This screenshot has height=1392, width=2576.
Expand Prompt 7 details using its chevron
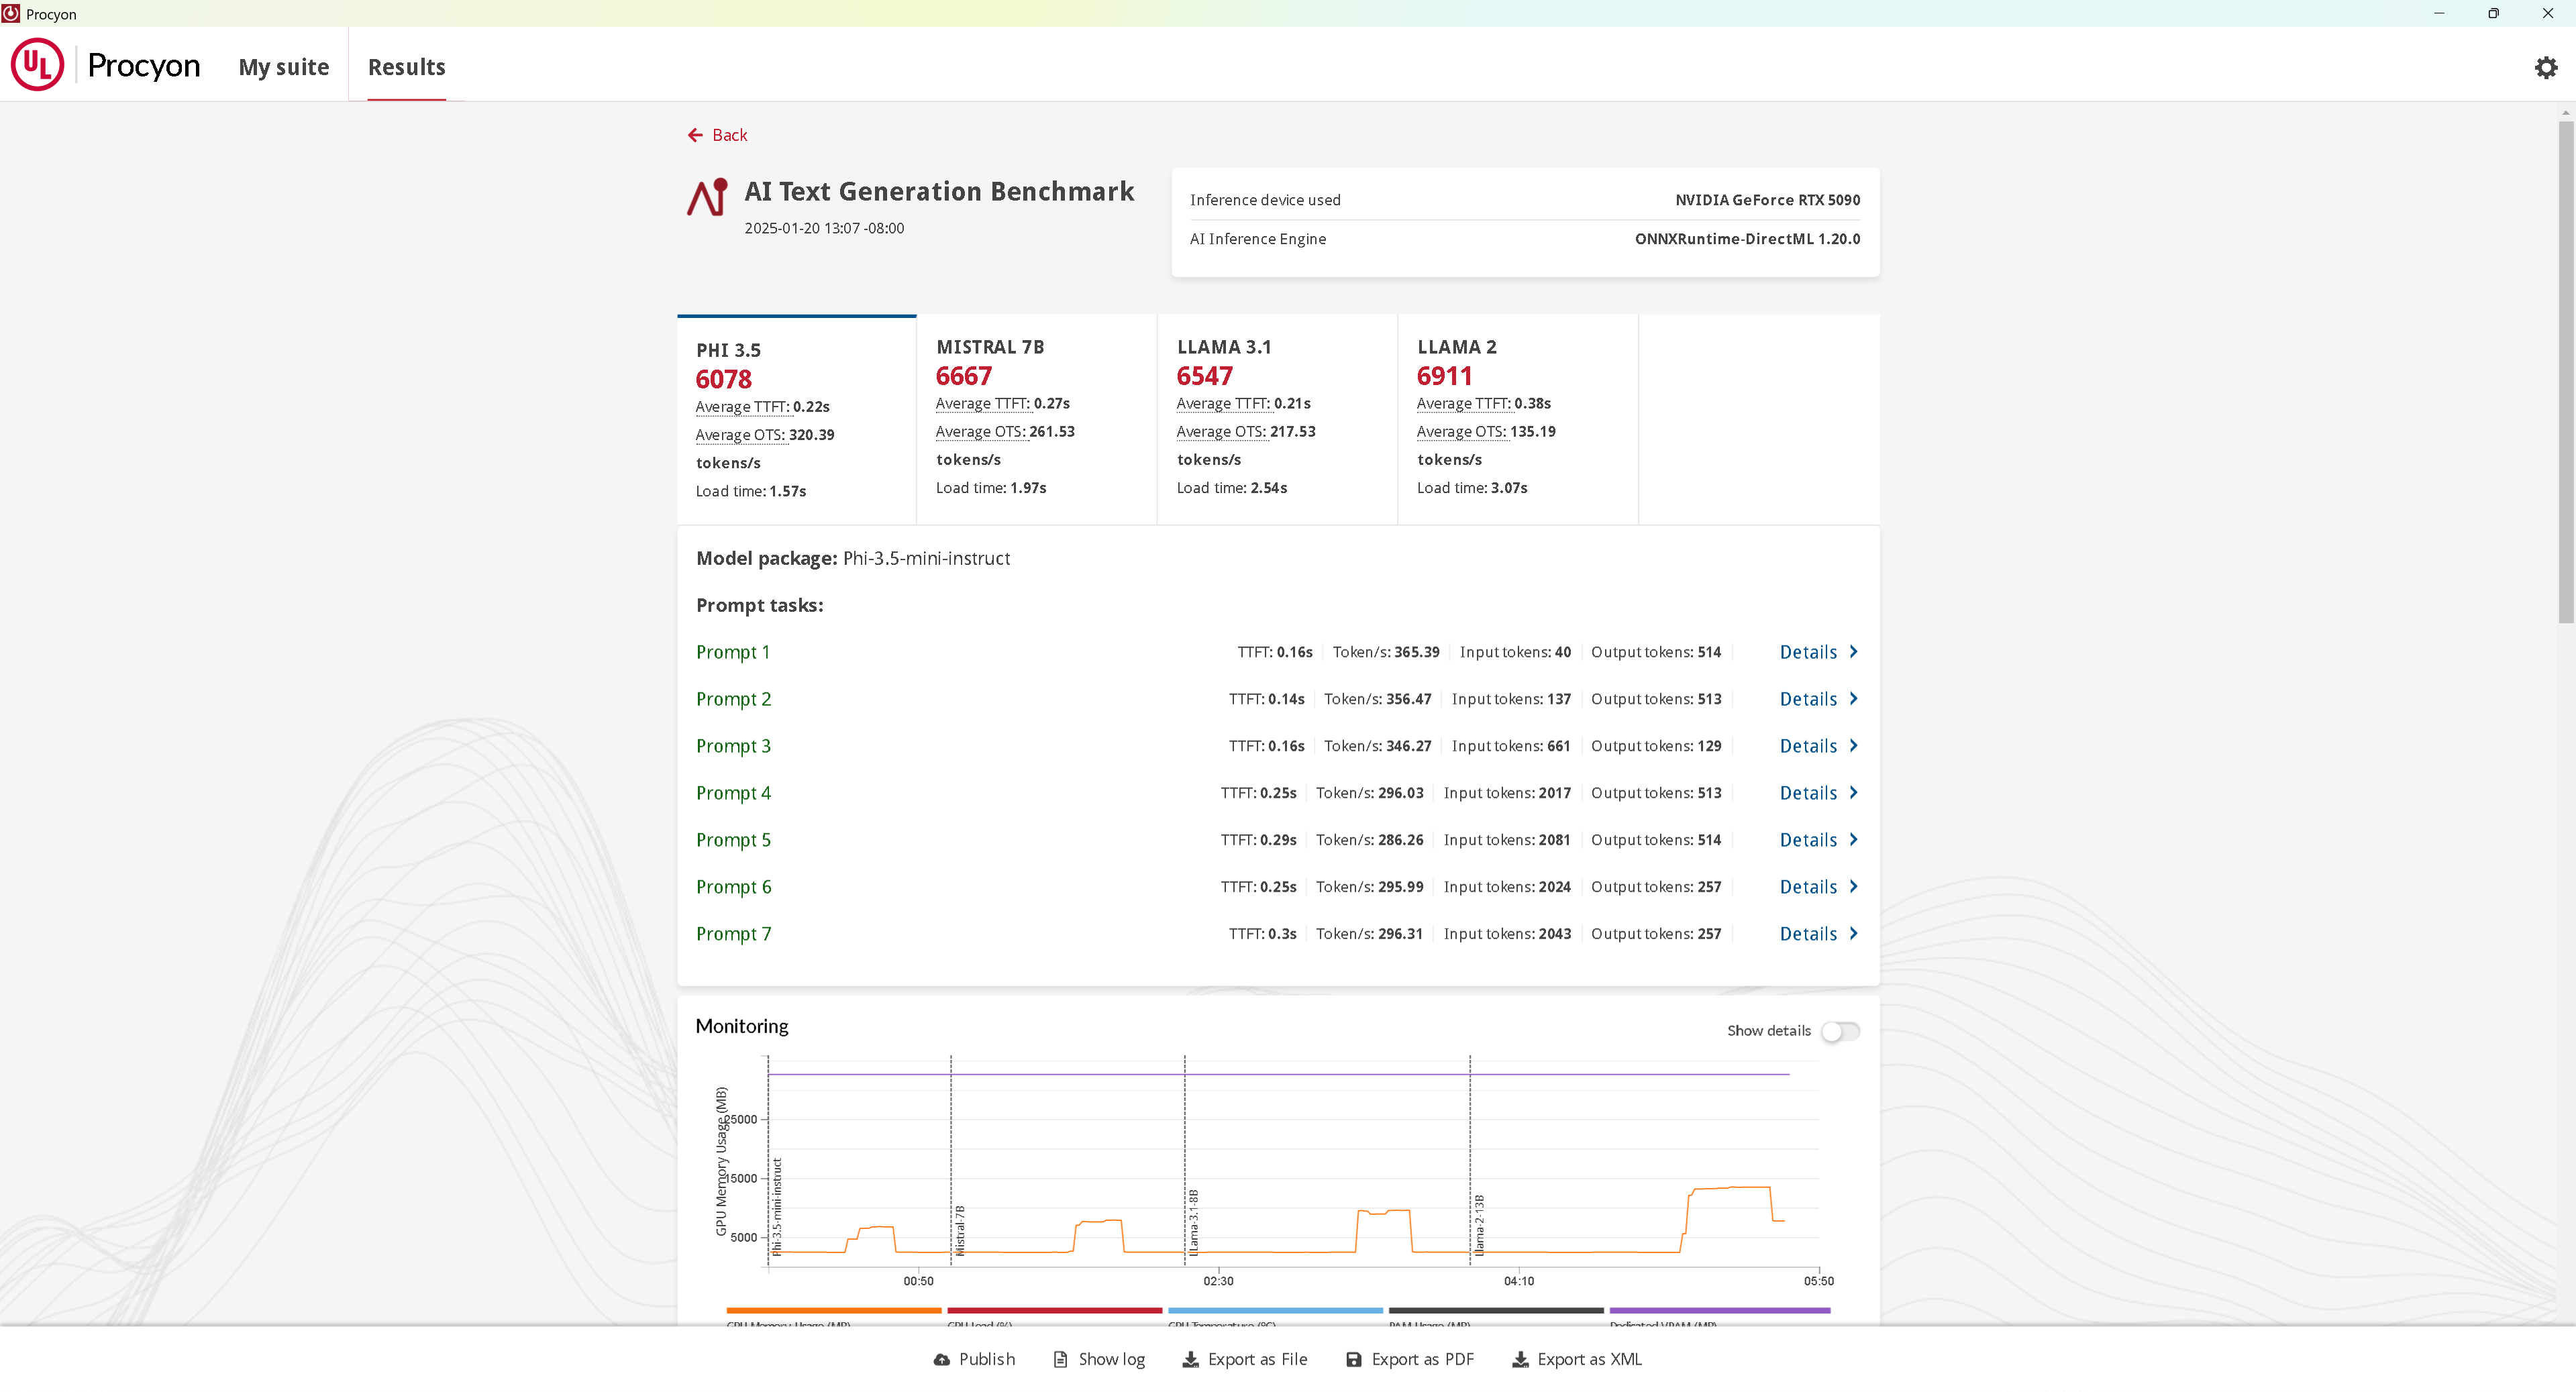click(1853, 934)
